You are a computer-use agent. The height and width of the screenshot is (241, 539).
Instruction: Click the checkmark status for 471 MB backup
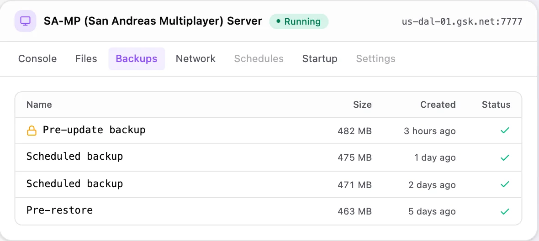[x=505, y=184]
